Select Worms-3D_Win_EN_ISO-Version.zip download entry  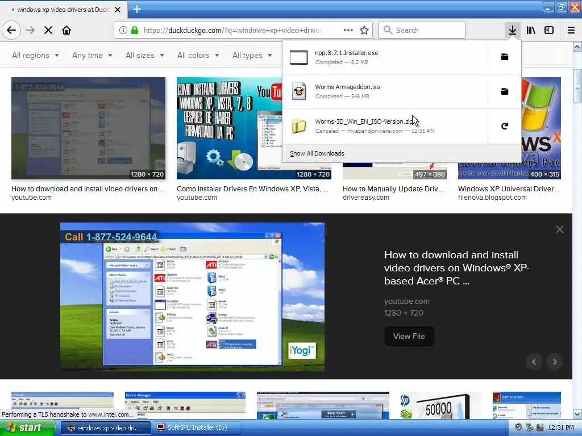[385, 126]
